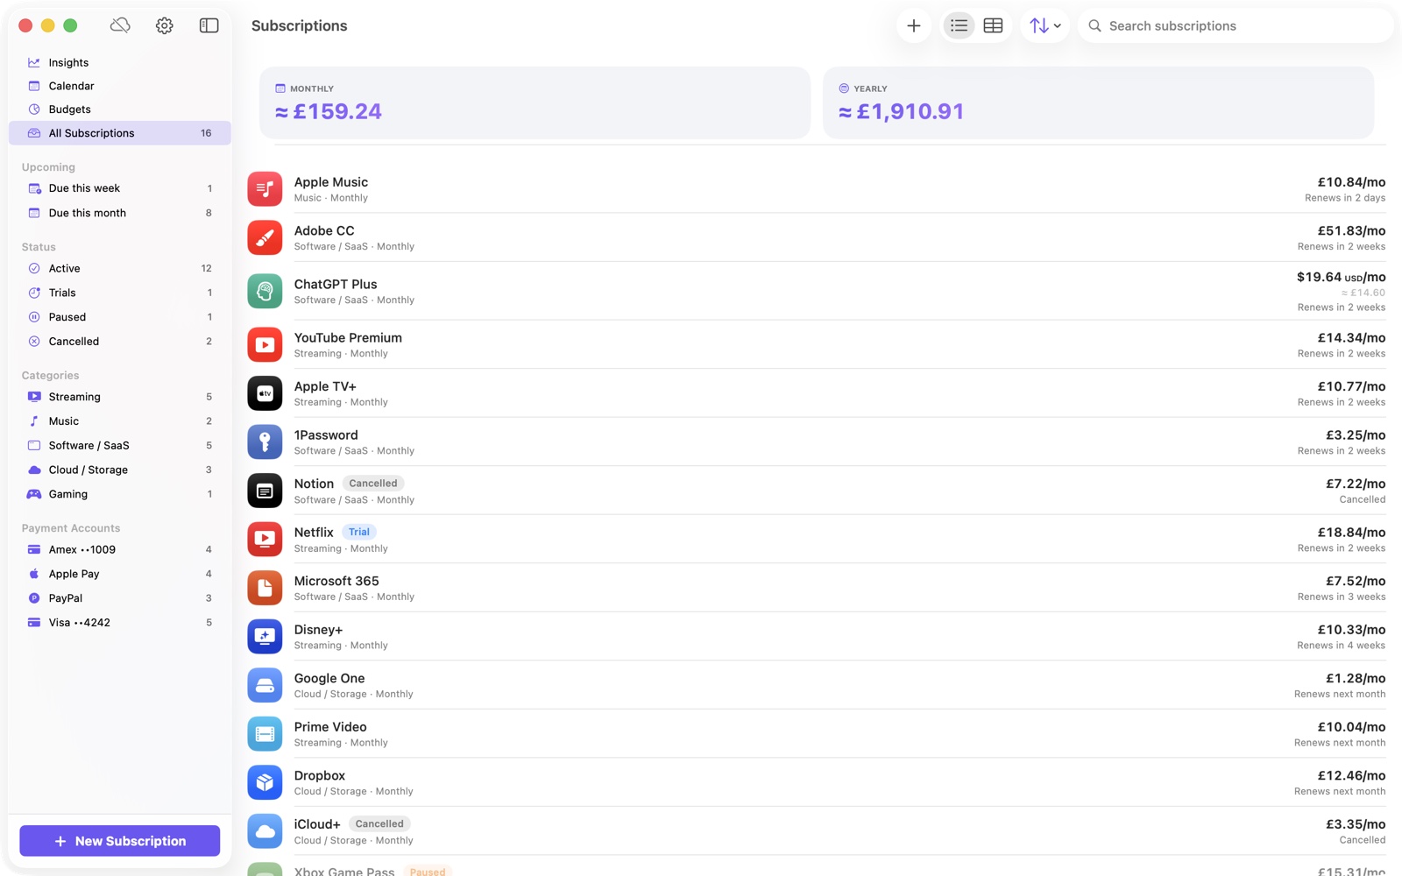Image resolution: width=1402 pixels, height=876 pixels.
Task: Select the Gaming category
Action: [x=120, y=494]
